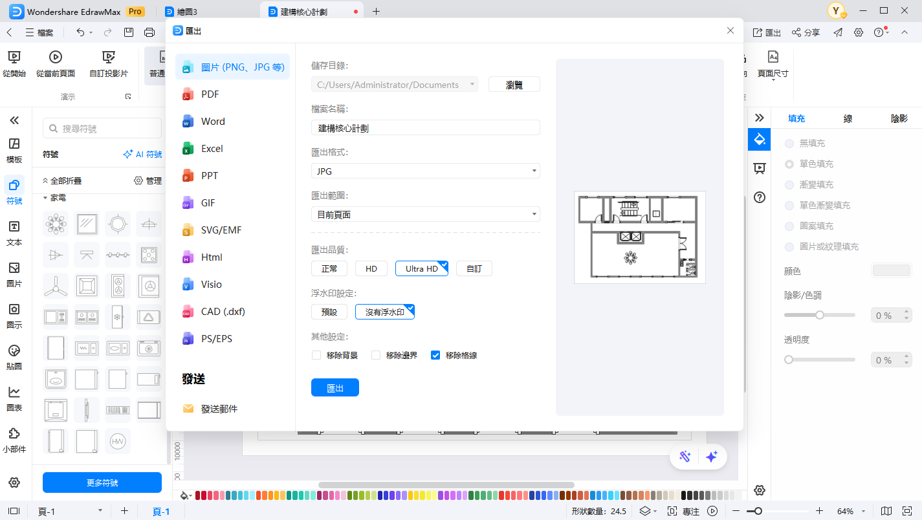Click the 發送郵件 icon to send by email
This screenshot has height=520, width=922.
click(x=188, y=408)
